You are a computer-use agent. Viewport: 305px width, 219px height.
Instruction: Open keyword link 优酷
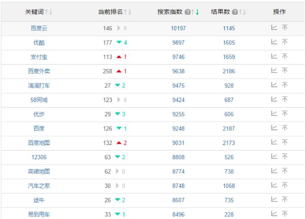[x=39, y=43]
